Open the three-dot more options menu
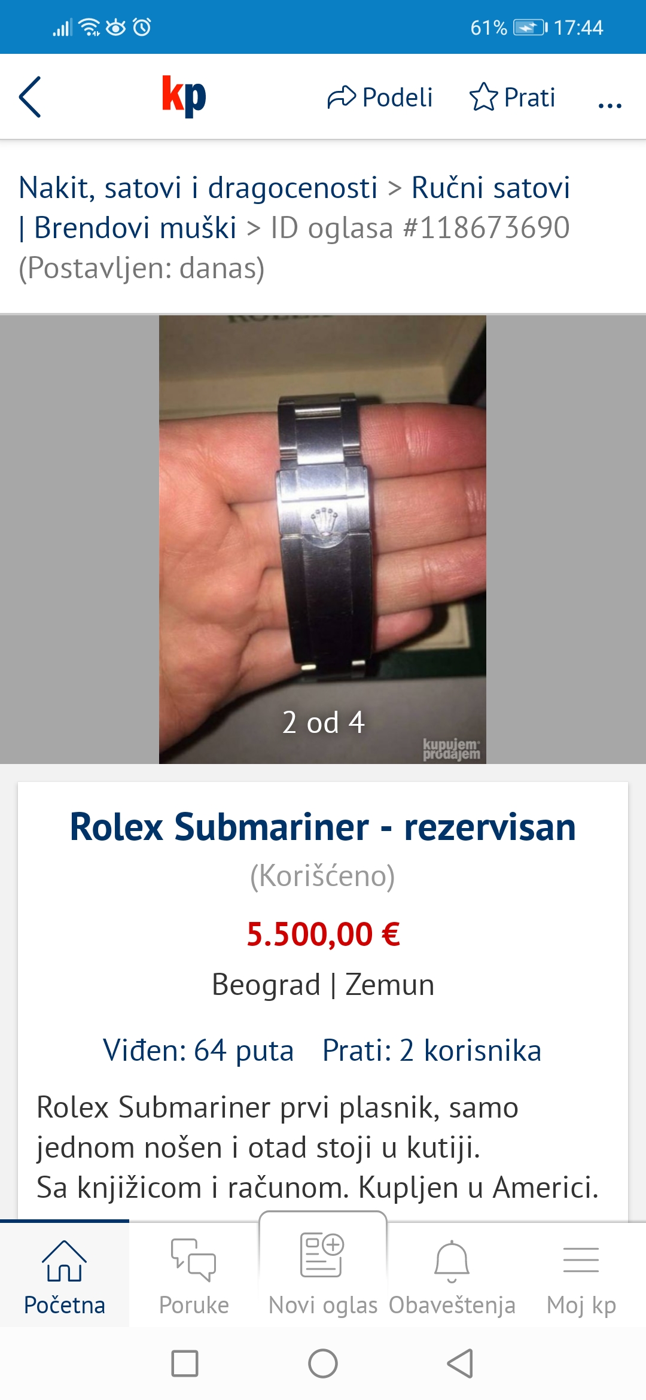The image size is (646, 1400). [x=610, y=105]
